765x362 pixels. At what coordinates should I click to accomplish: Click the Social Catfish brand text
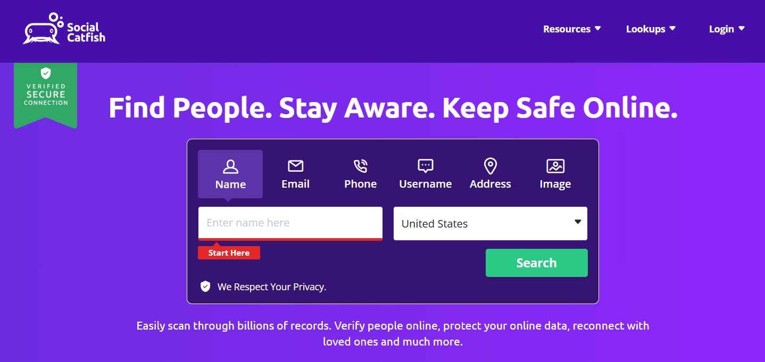[86, 32]
